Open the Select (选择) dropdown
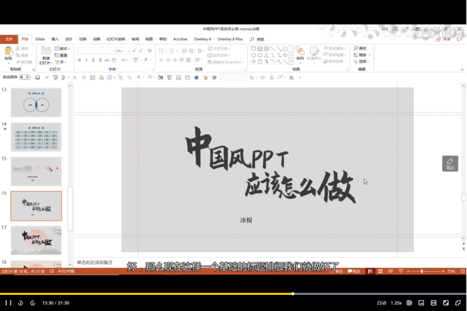The image size is (467, 311). (362, 61)
